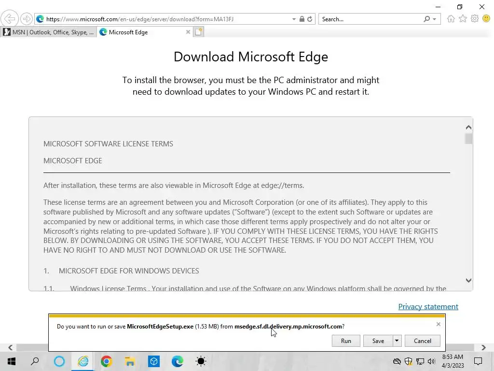Select the Microsoft Edge tab
Screen dimensions: 494x371
click(x=142, y=32)
